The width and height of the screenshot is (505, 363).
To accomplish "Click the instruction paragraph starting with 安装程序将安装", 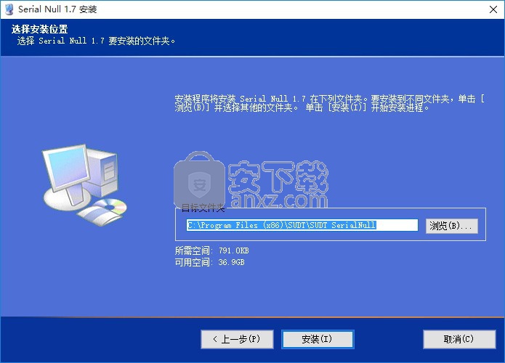I will tap(329, 103).
